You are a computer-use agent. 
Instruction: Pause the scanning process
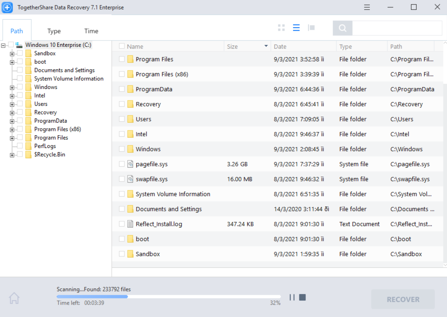292,297
